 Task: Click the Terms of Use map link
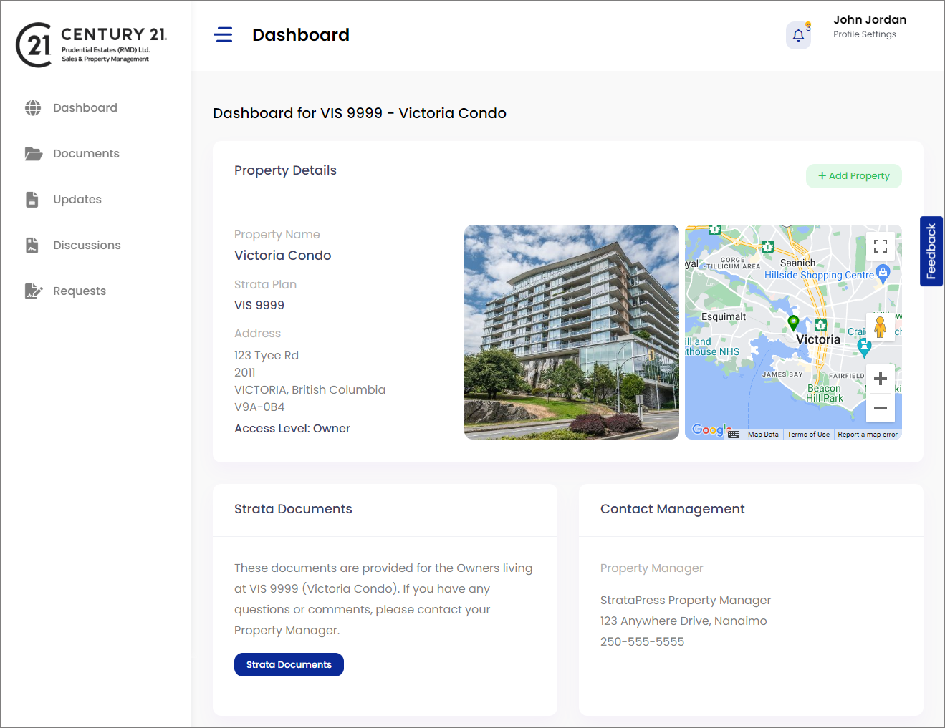coord(808,434)
